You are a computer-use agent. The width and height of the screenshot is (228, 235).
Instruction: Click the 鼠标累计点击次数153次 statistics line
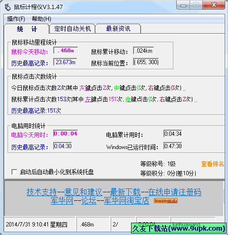pos(104,99)
